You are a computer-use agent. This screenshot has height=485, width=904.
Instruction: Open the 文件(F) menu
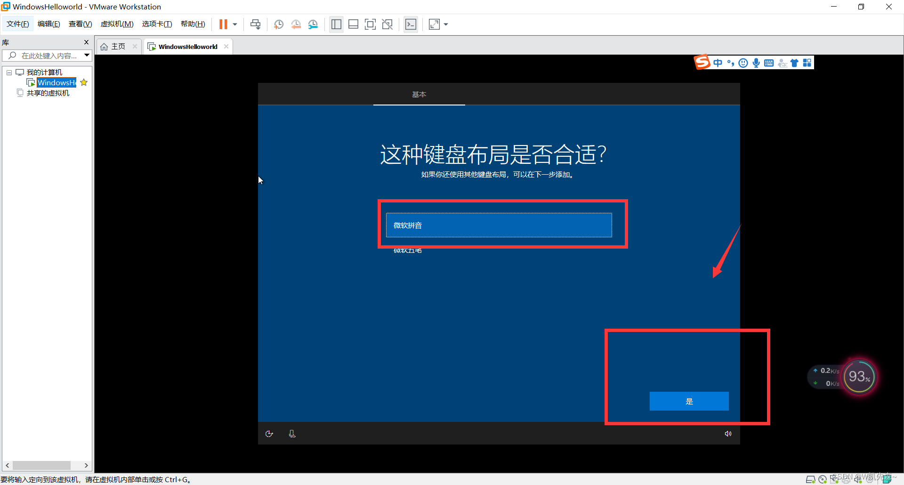click(17, 24)
